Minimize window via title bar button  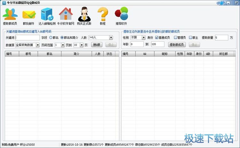click(228, 3)
